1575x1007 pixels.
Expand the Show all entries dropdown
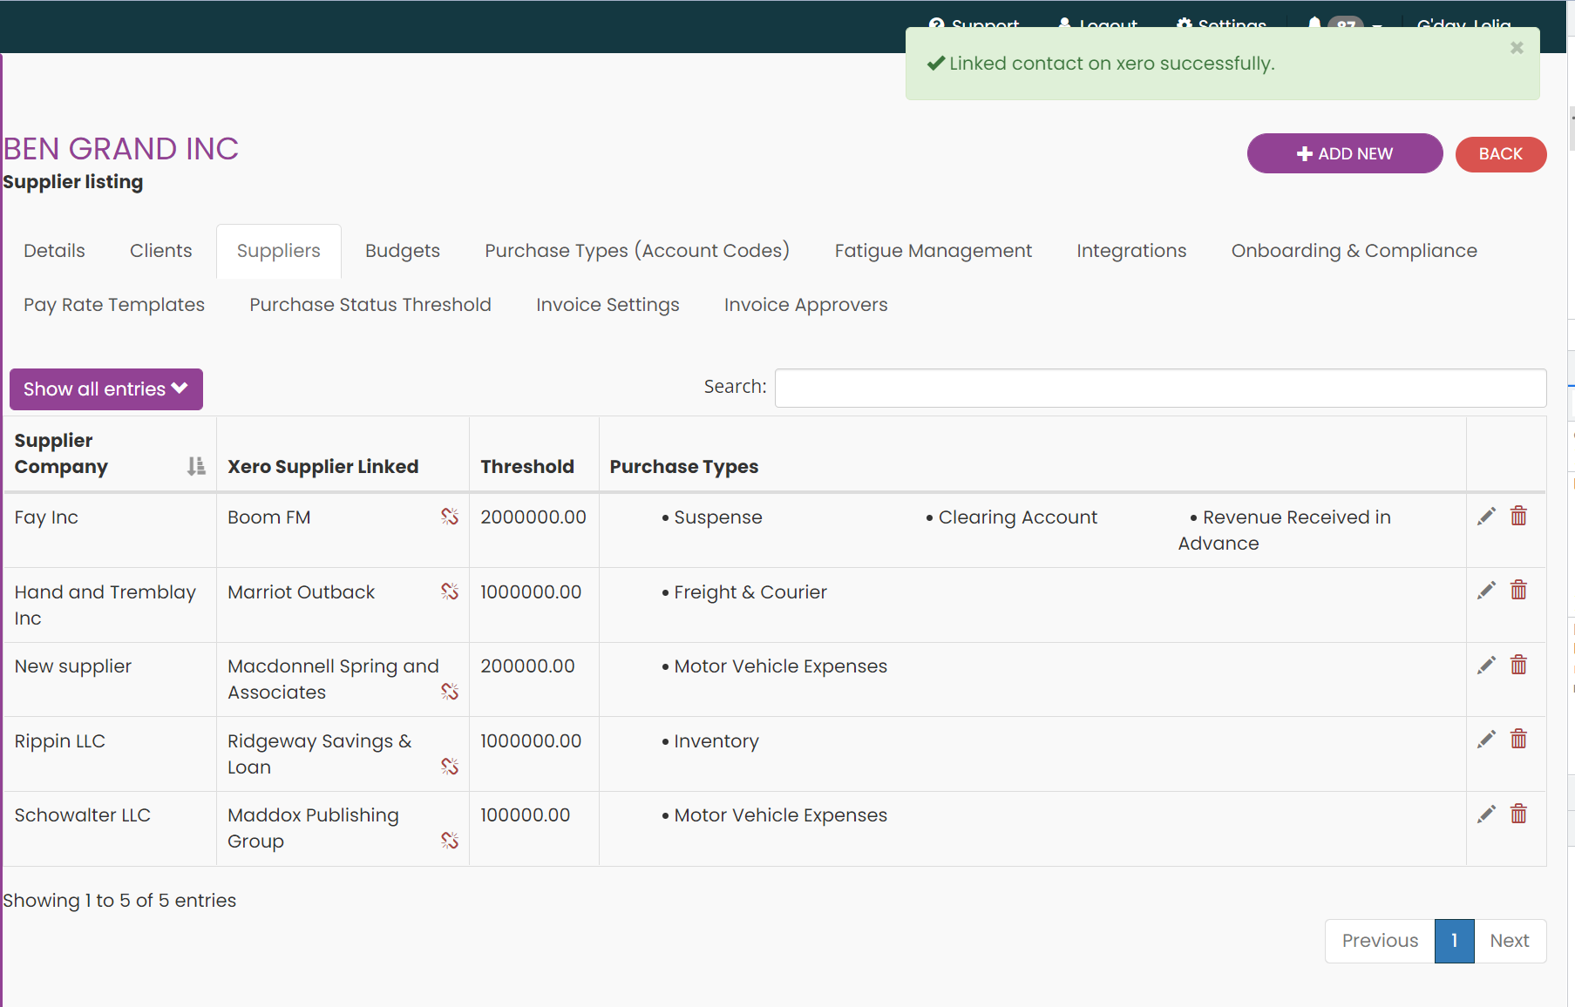tap(106, 389)
